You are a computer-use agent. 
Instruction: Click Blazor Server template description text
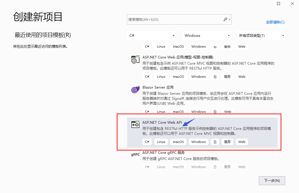[208, 99]
